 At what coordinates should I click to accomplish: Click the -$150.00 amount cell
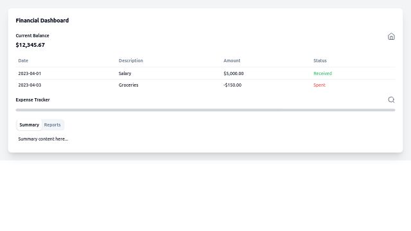coord(232,85)
